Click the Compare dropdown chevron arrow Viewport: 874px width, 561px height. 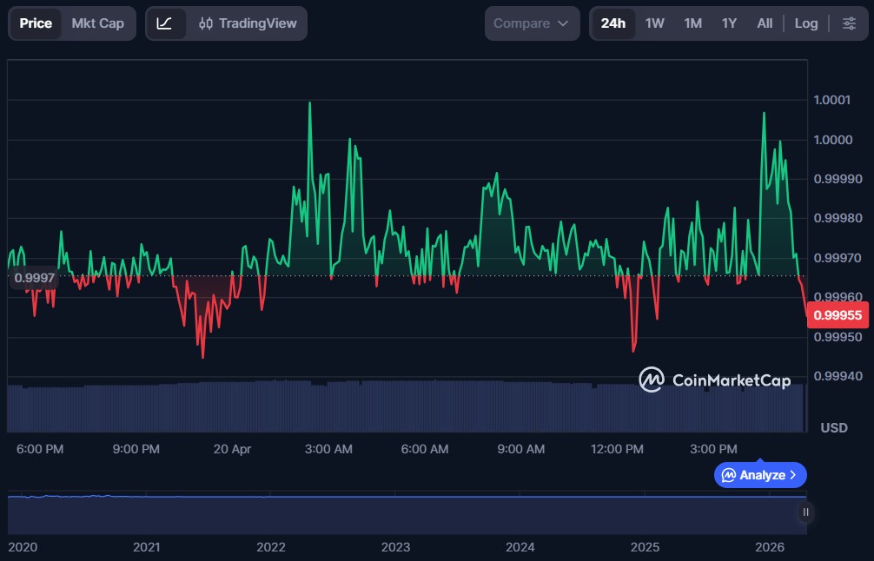coord(563,23)
